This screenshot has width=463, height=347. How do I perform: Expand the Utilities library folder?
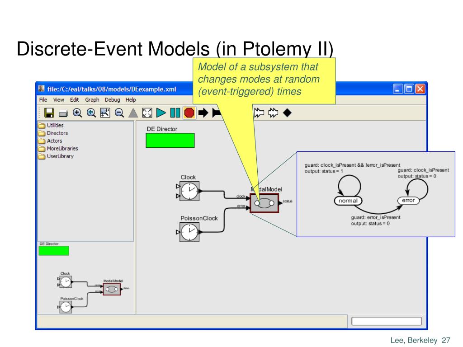tap(51, 126)
